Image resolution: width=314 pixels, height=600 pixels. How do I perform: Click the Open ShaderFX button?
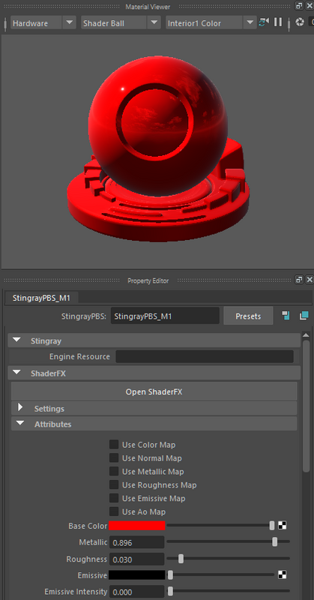154,391
